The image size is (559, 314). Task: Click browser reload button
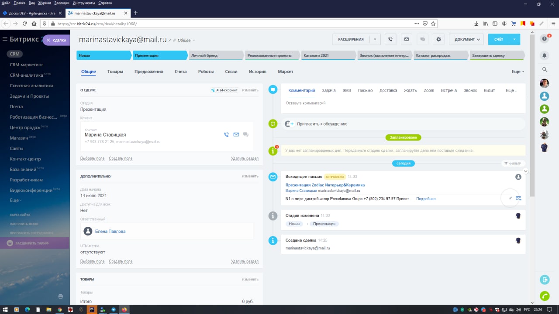[x=25, y=24]
